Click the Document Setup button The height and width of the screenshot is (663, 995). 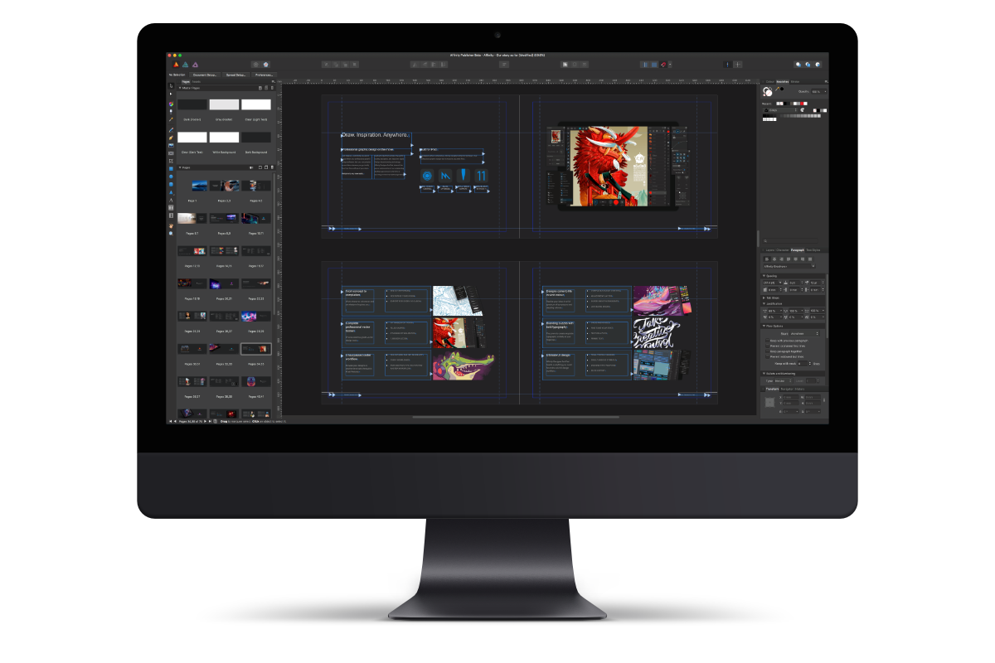pos(205,75)
